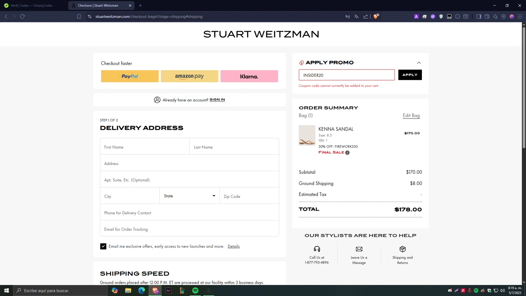
Task: Click the browser back arrow
Action: coord(6,16)
